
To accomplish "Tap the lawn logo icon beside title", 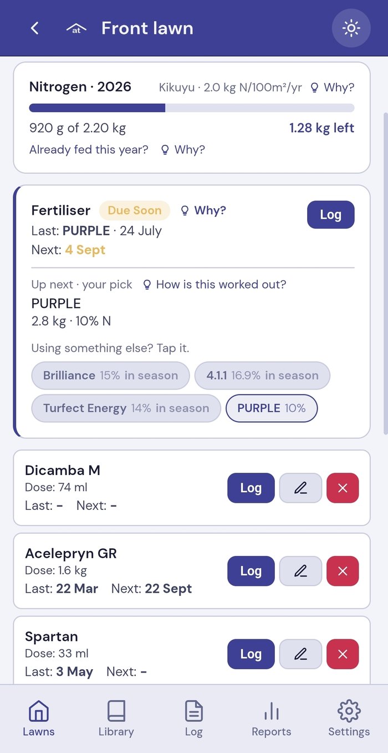I will [76, 28].
